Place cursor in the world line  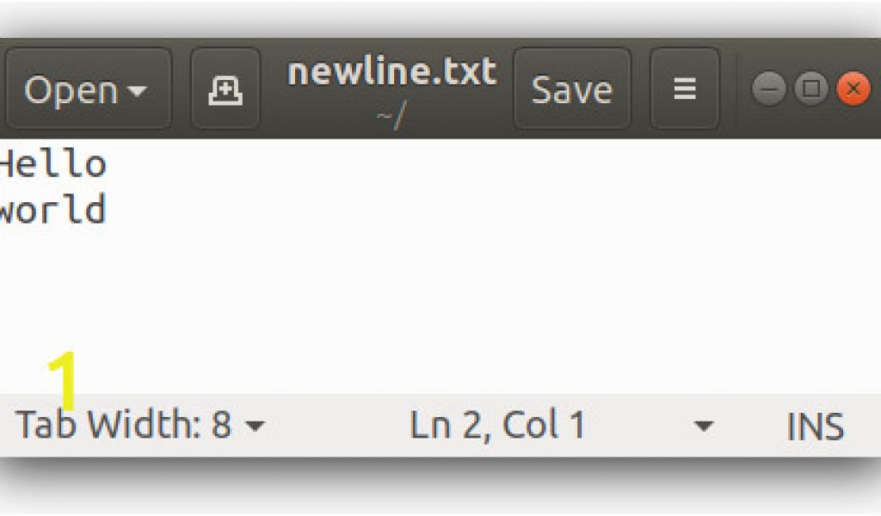click(53, 211)
